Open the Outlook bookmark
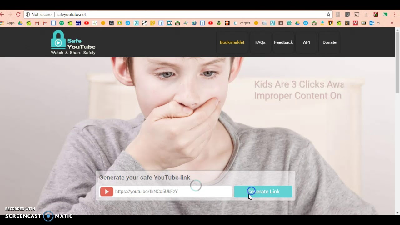400x225 pixels. (375, 23)
